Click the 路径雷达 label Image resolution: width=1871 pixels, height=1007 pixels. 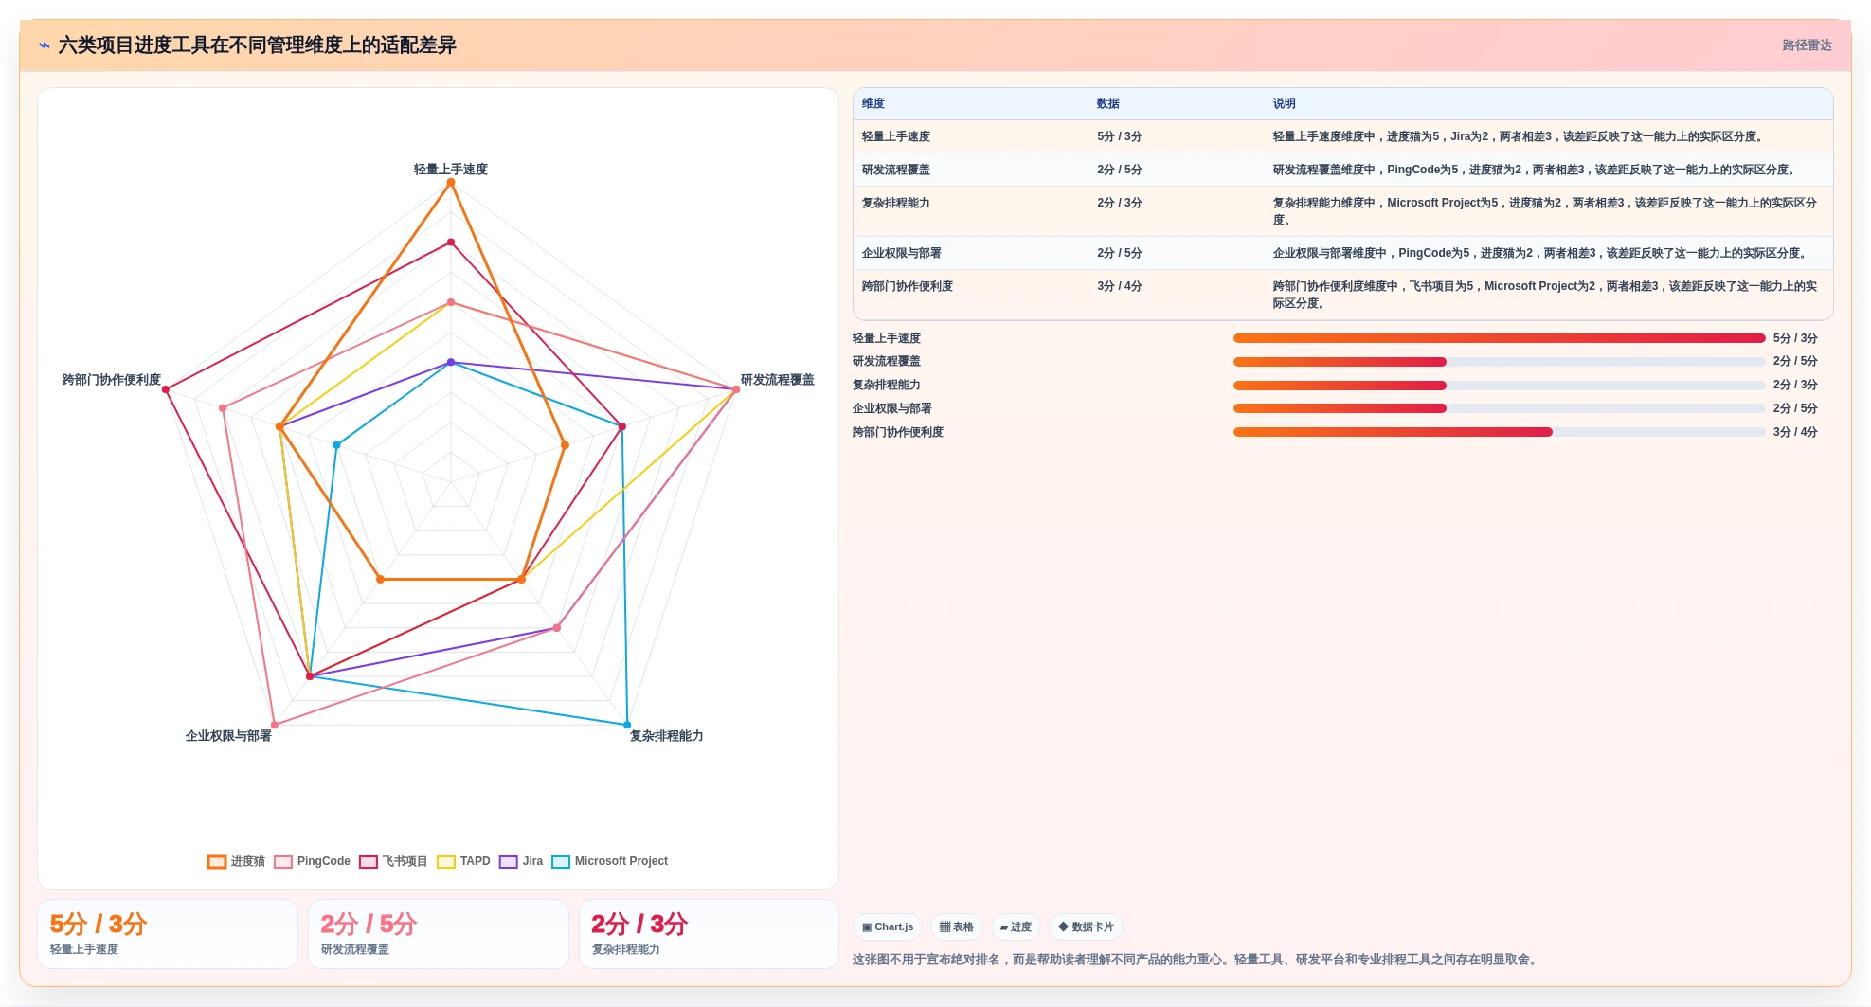(1807, 45)
